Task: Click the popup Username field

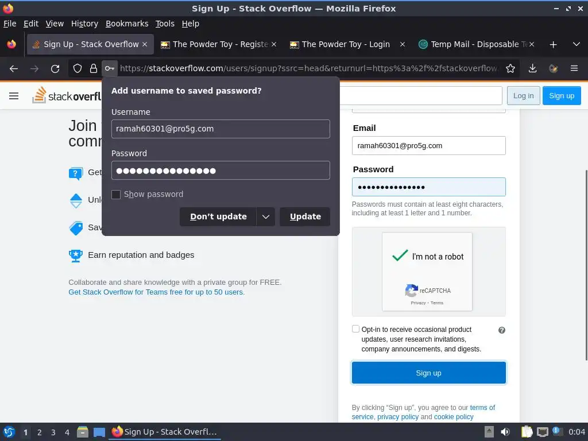Action: click(220, 129)
